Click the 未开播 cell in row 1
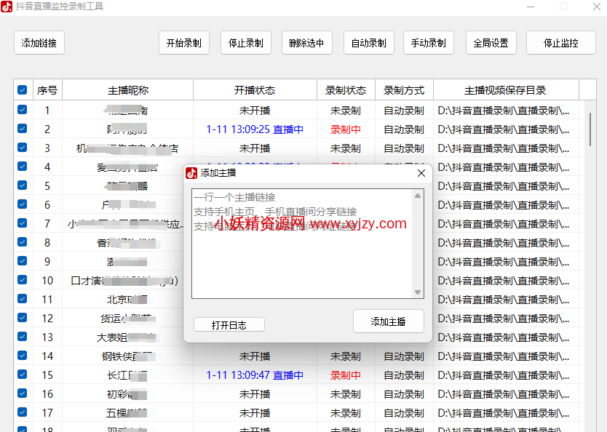 pos(255,111)
